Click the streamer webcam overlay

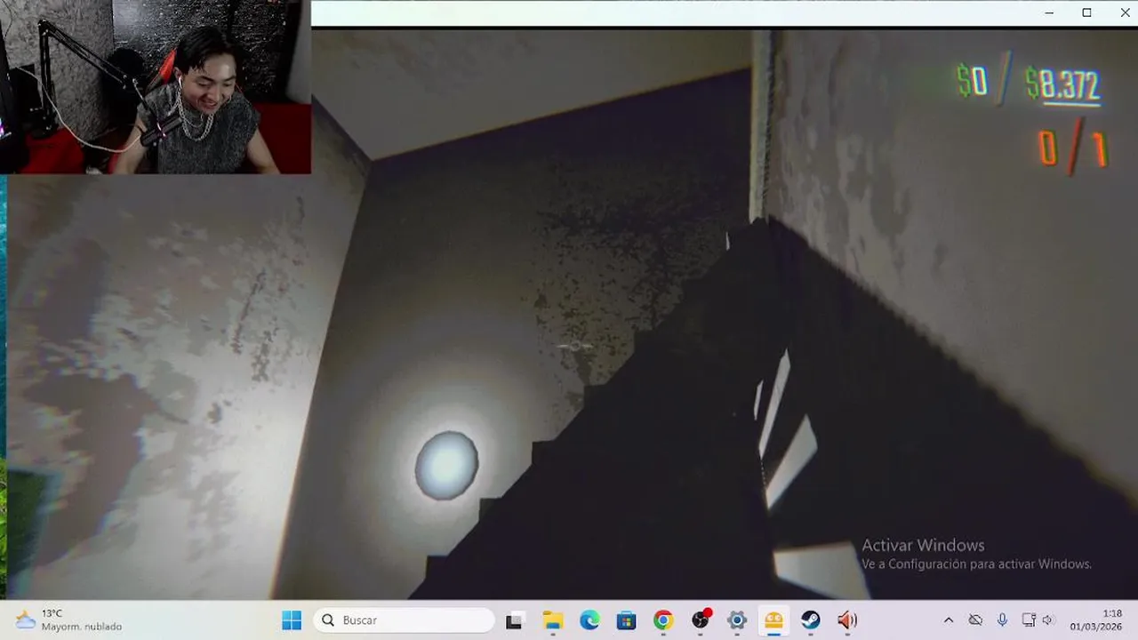(156, 86)
